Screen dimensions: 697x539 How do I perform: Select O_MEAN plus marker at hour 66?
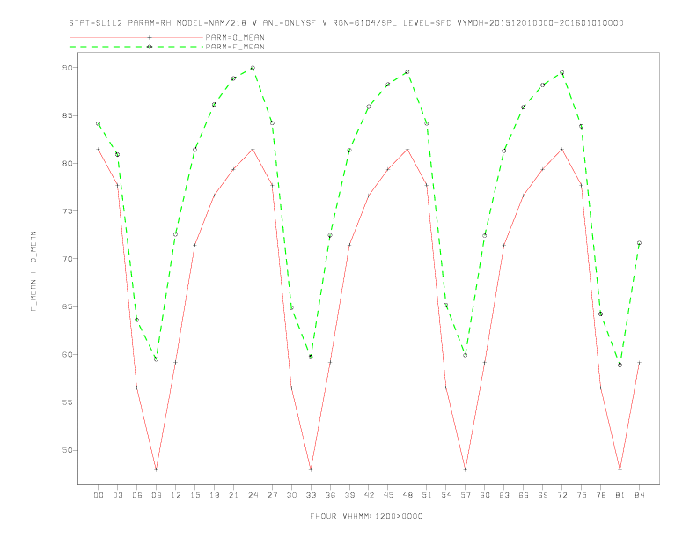pyautogui.click(x=524, y=196)
